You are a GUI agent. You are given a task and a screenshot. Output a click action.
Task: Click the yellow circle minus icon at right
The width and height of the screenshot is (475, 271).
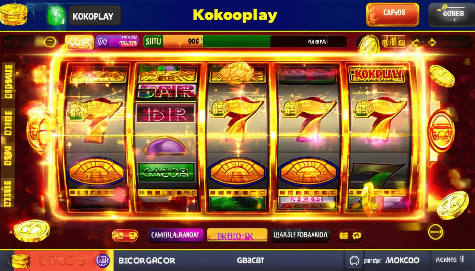(435, 232)
